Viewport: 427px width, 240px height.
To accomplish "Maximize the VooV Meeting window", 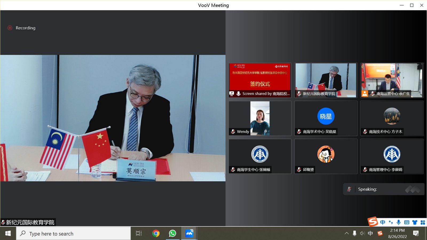I will [412, 5].
